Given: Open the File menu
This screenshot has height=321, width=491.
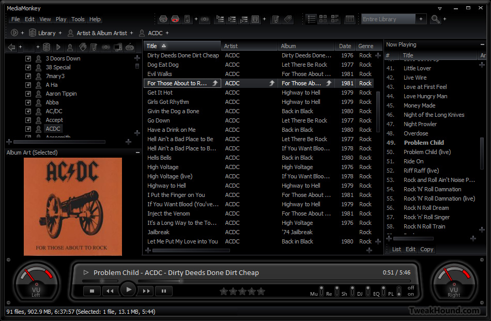Looking at the screenshot, I should [x=16, y=19].
